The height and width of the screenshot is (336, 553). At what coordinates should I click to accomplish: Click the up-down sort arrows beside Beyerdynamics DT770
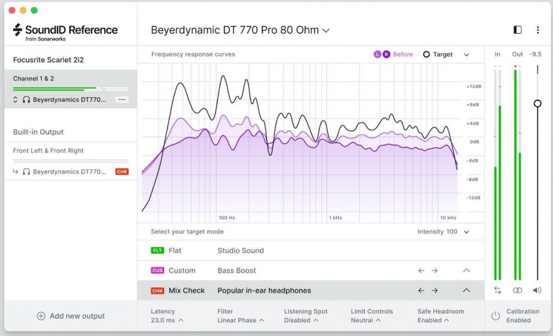15,100
